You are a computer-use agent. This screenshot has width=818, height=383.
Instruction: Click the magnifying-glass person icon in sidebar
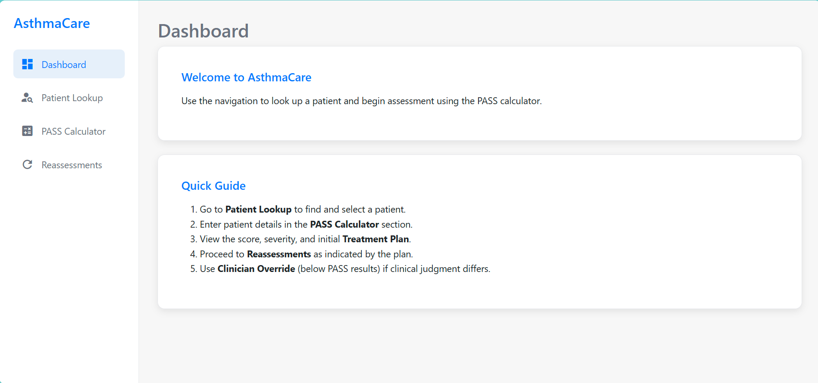(27, 98)
